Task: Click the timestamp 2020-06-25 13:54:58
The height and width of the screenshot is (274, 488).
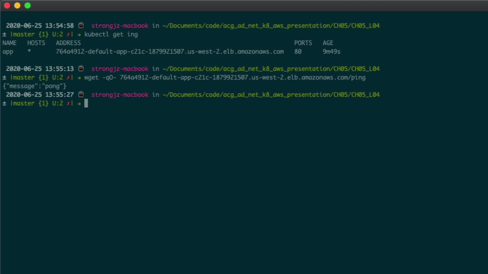Action: coord(40,26)
